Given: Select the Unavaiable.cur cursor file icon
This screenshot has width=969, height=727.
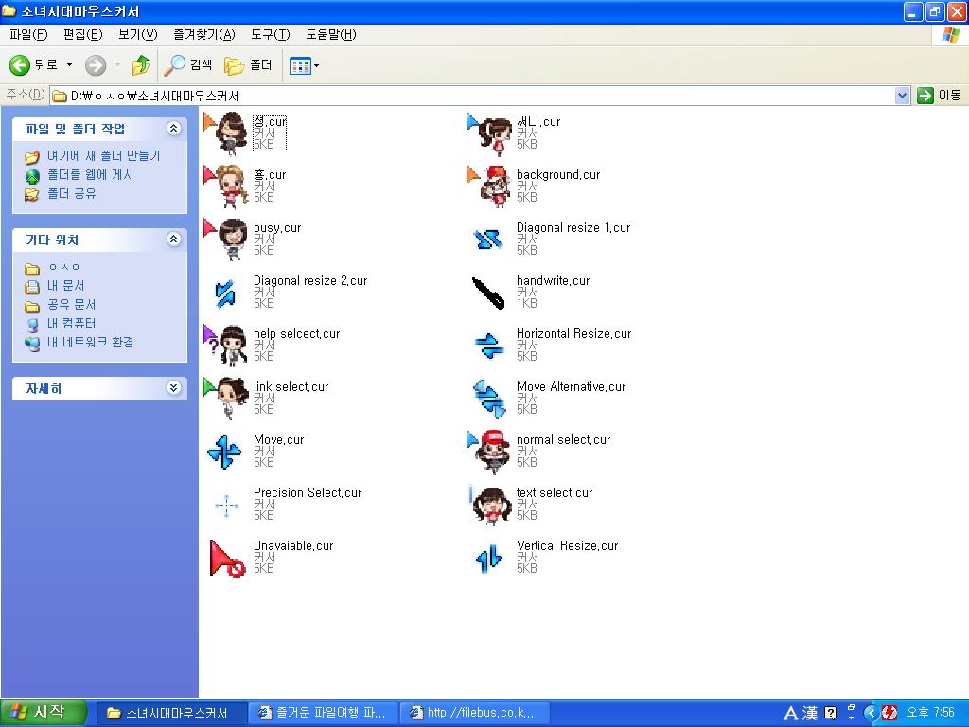Looking at the screenshot, I should 226,559.
